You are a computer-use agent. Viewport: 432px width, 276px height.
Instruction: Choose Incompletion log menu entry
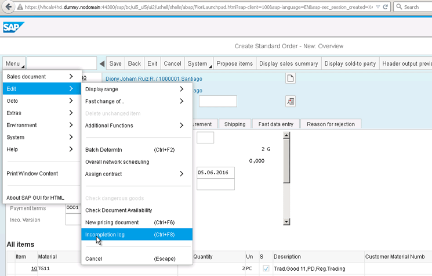(x=137, y=235)
